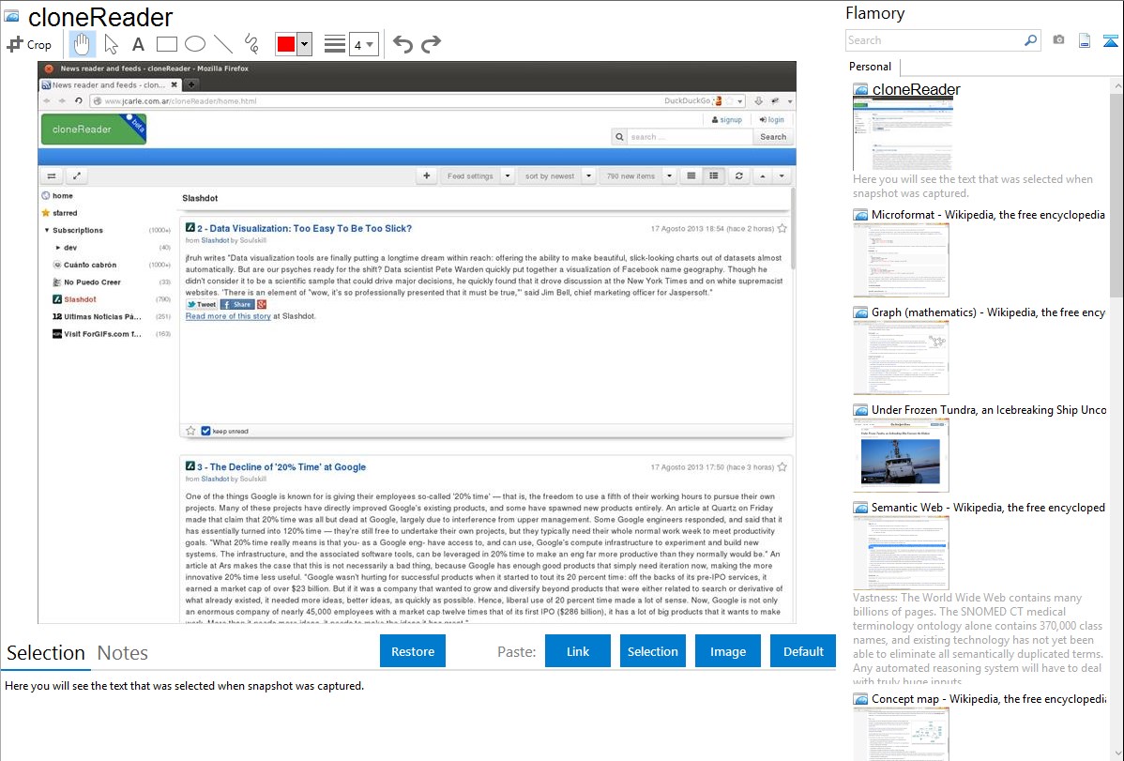Click the cloneReader Search button
1124x761 pixels.
point(773,136)
